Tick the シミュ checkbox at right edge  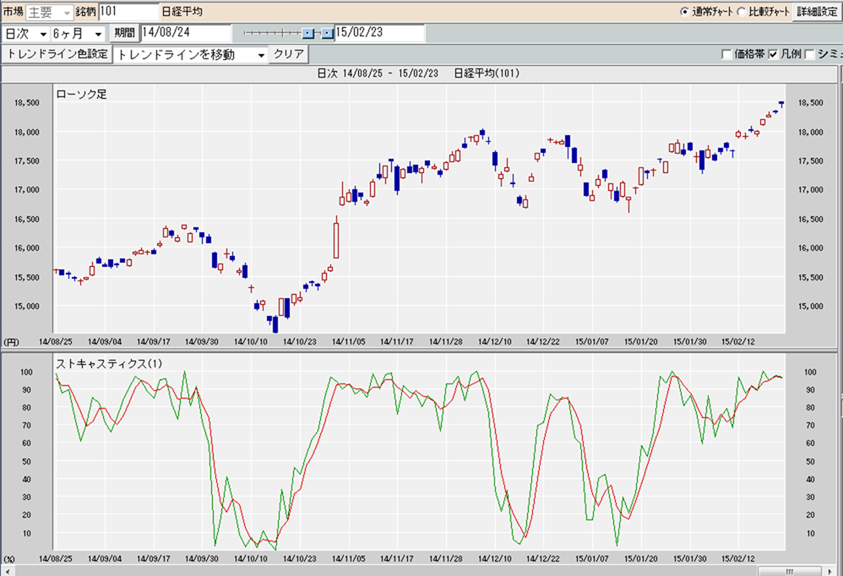810,54
